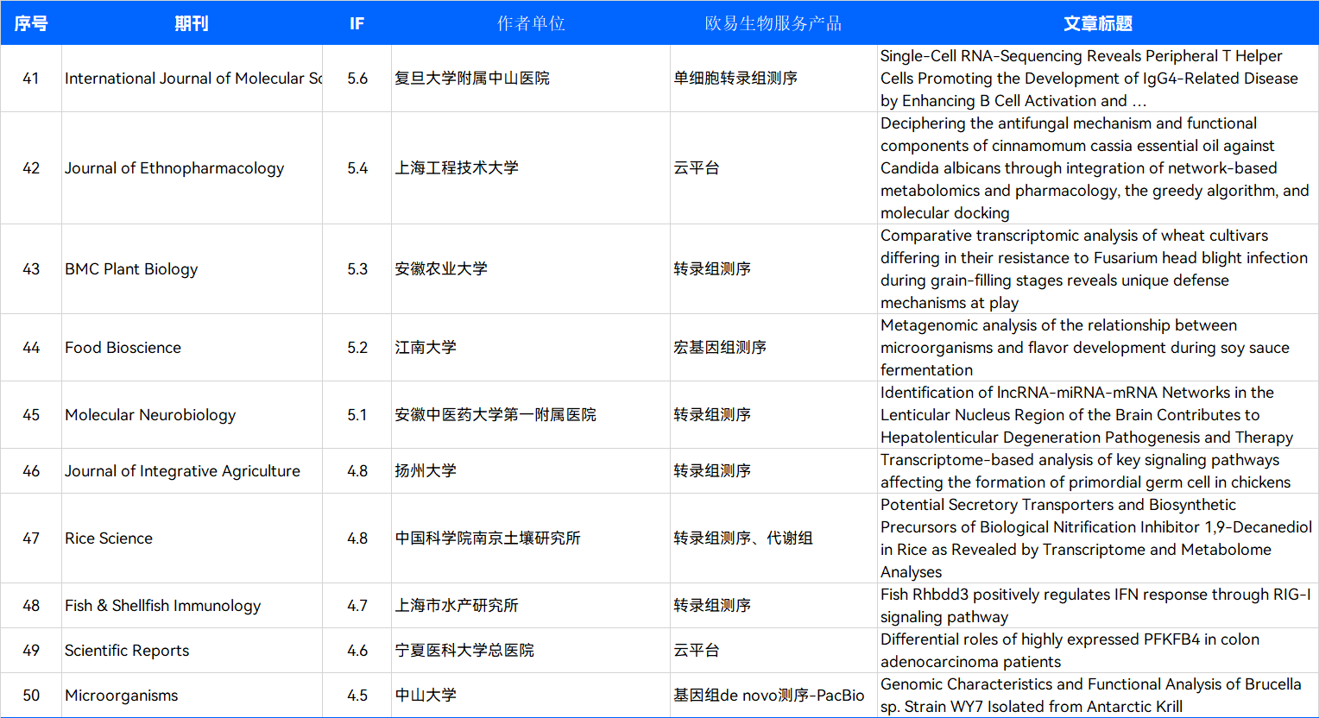Select 复旦大学附属中山医院 cell
This screenshot has width=1319, height=718.
(x=531, y=79)
